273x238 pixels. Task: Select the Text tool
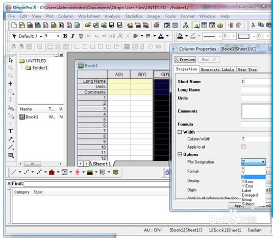pos(11,131)
